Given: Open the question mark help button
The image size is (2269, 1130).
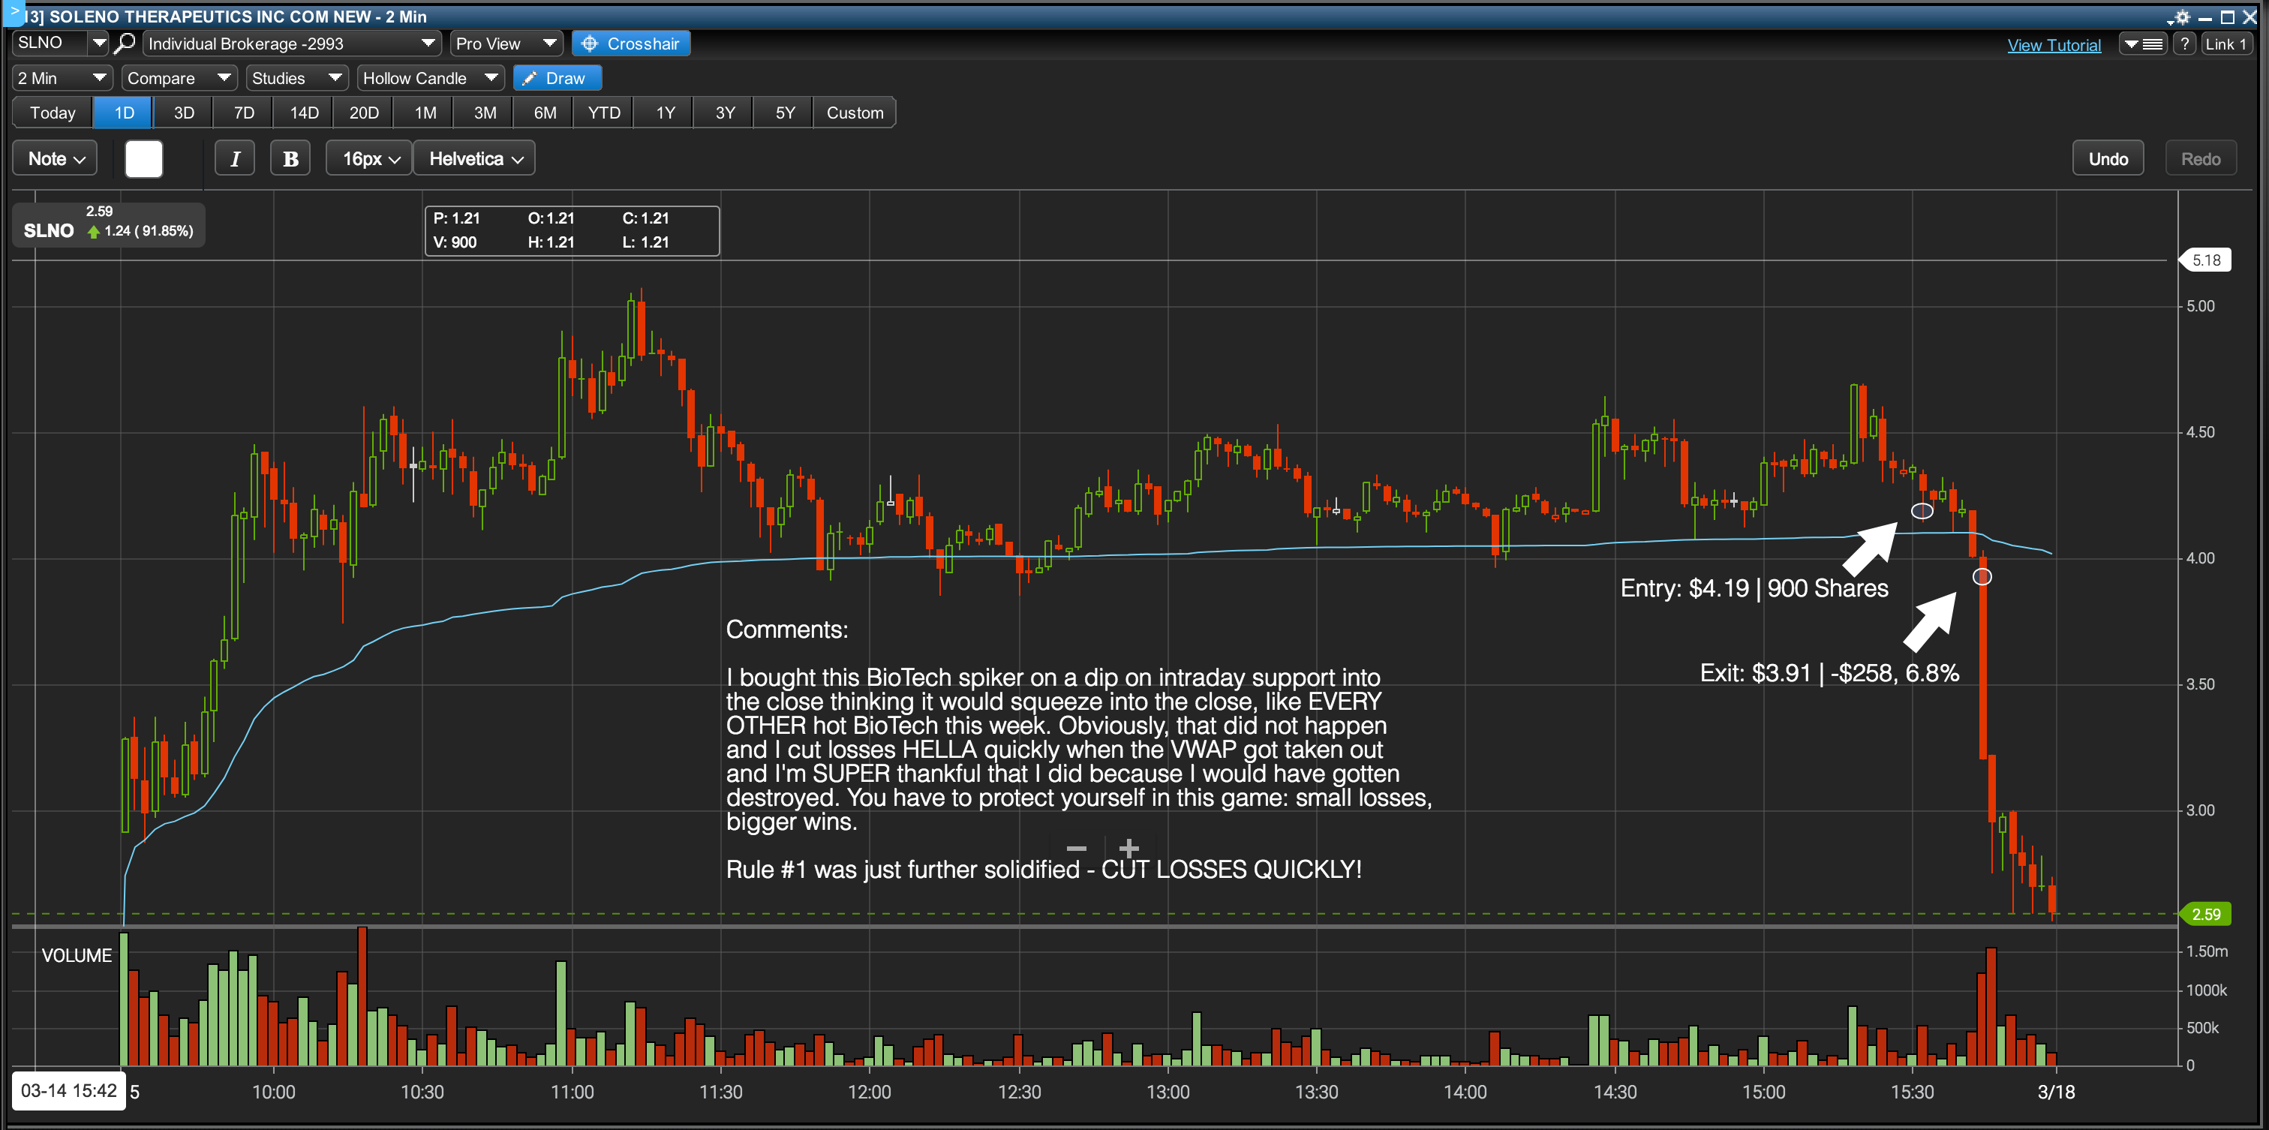Looking at the screenshot, I should point(2183,44).
